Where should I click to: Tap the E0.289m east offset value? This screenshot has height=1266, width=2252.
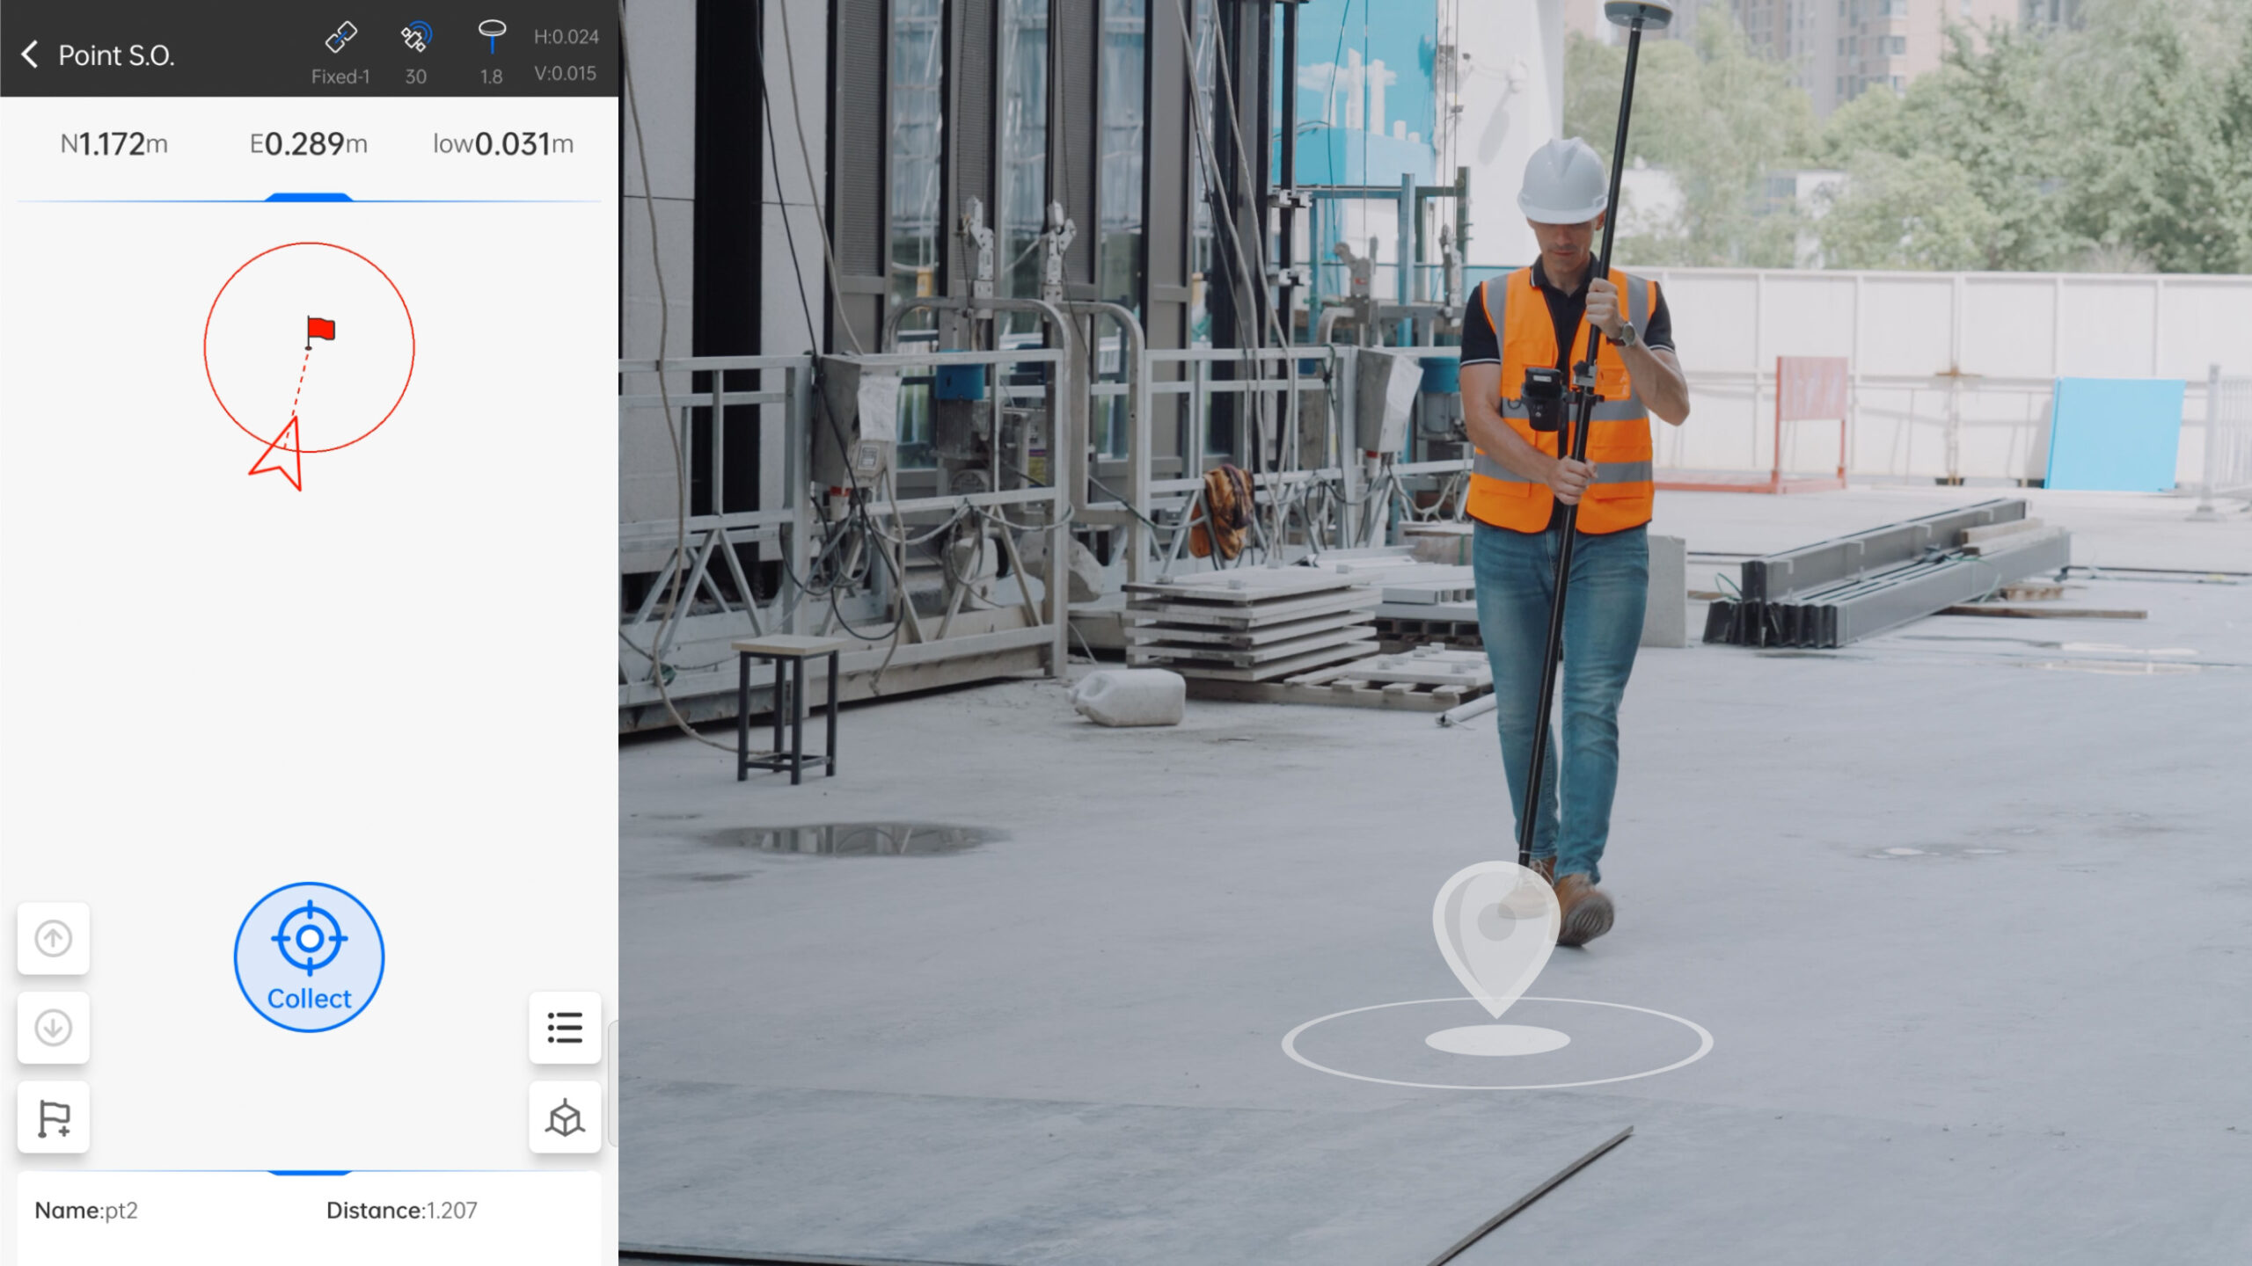point(309,144)
